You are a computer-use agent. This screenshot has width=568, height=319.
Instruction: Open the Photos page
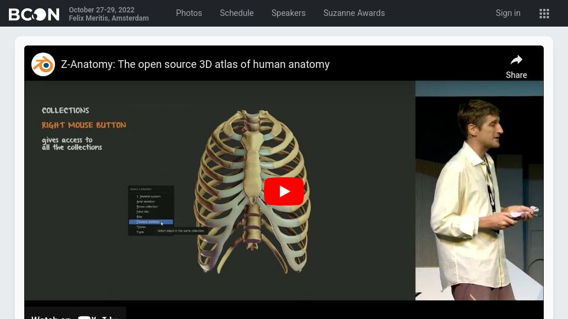click(189, 13)
